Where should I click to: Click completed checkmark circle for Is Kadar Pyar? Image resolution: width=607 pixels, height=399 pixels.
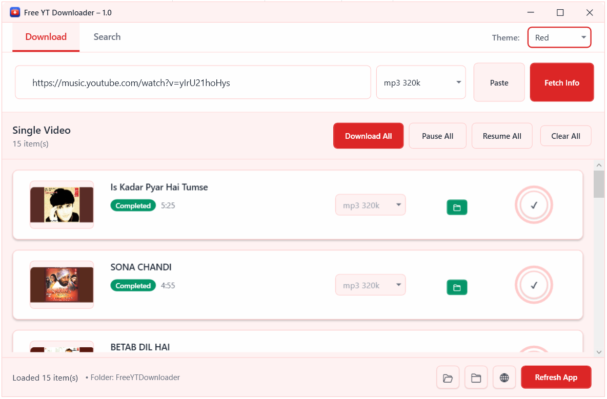(534, 205)
